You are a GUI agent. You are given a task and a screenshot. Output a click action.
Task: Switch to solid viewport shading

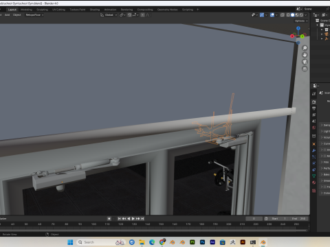click(293, 15)
